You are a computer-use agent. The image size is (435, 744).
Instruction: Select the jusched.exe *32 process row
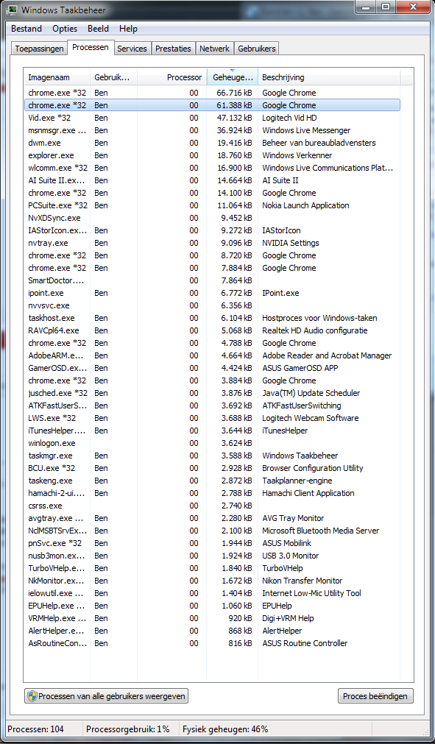[x=212, y=393]
